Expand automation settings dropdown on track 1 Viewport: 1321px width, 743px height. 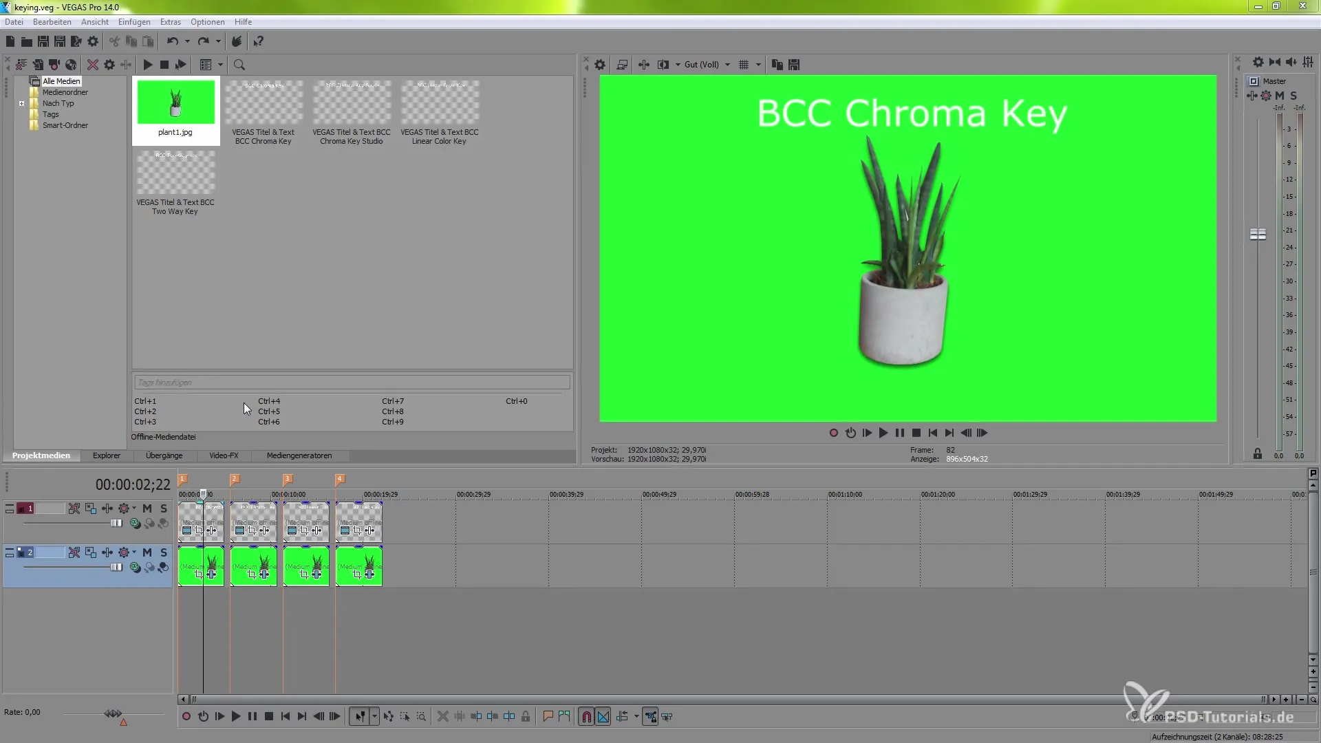point(134,508)
